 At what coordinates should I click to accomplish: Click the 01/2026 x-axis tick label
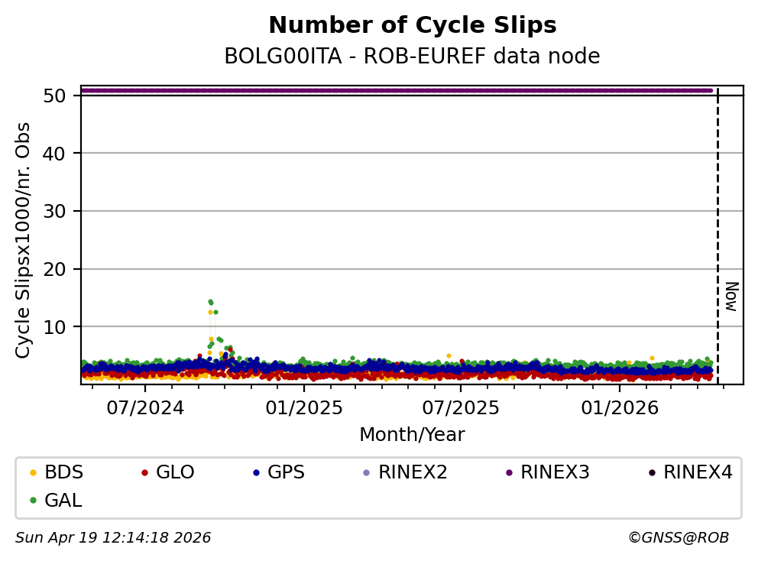click(619, 408)
